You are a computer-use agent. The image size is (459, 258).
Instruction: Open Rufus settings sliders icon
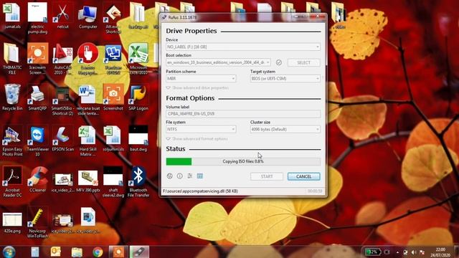(190, 176)
